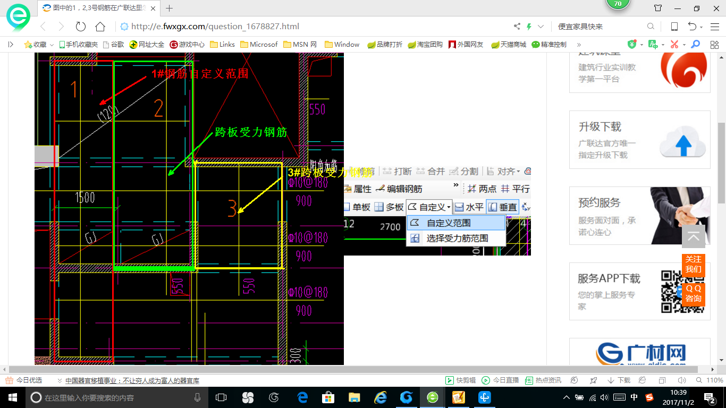Open the 升级下载 card link

click(639, 139)
